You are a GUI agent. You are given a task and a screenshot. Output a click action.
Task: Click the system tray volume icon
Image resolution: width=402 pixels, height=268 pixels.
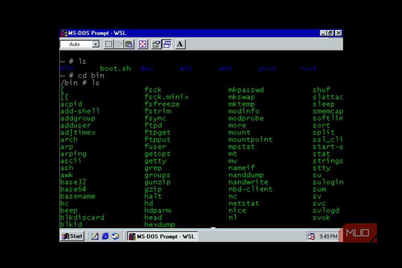pyautogui.click(x=311, y=237)
